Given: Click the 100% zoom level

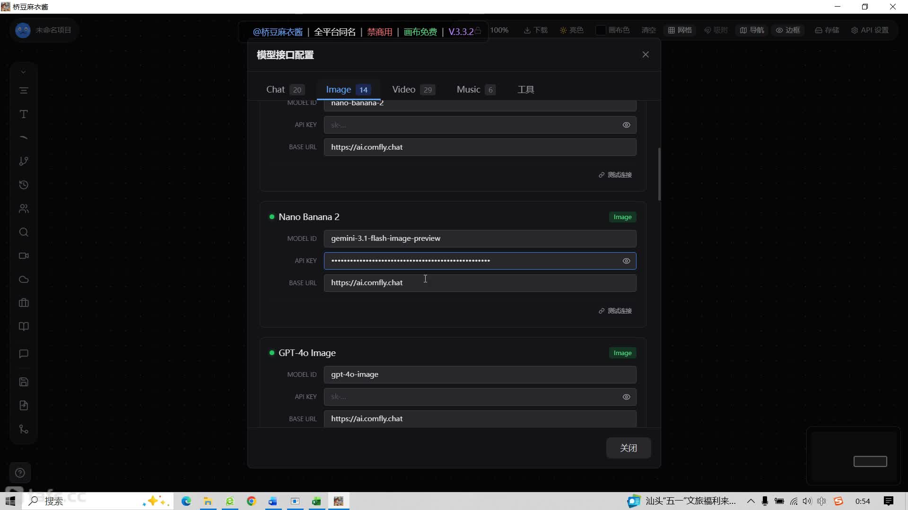Looking at the screenshot, I should [x=499, y=30].
